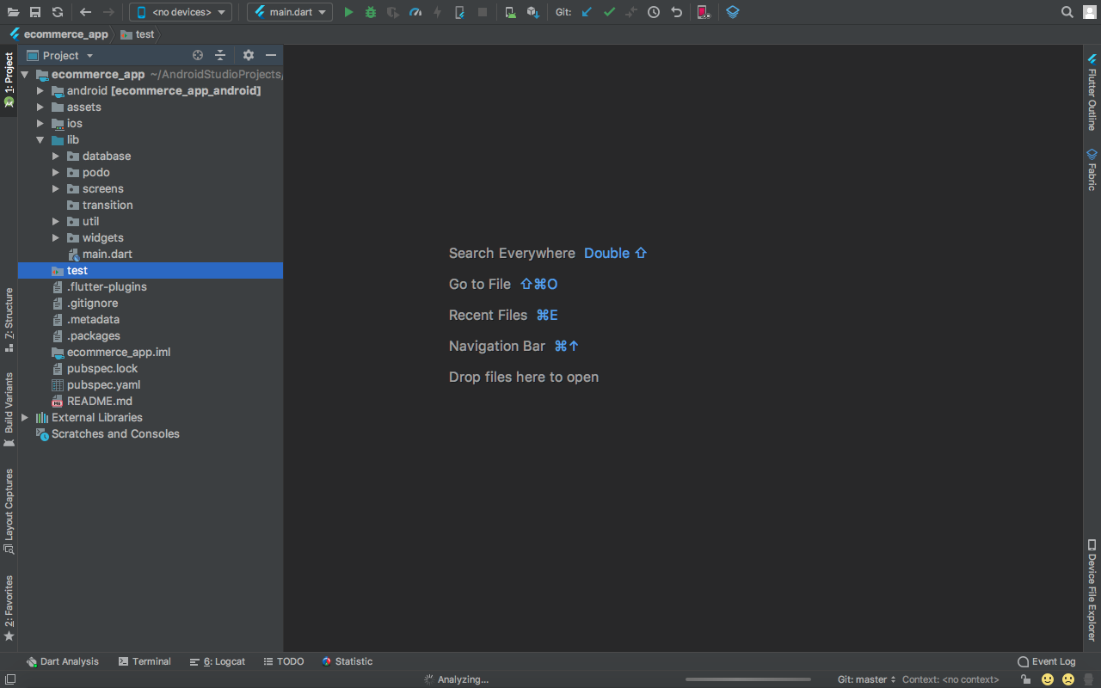Screen dimensions: 1101x688
Task: Expand the android folder
Action: [x=40, y=90]
